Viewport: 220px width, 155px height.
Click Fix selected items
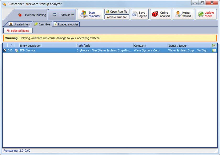point(18,31)
